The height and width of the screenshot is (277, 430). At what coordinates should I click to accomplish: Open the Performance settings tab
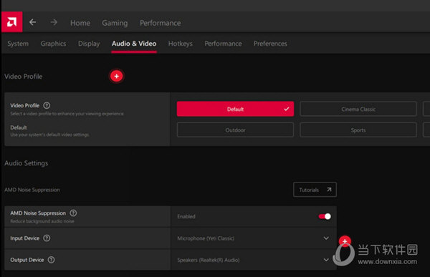click(223, 44)
